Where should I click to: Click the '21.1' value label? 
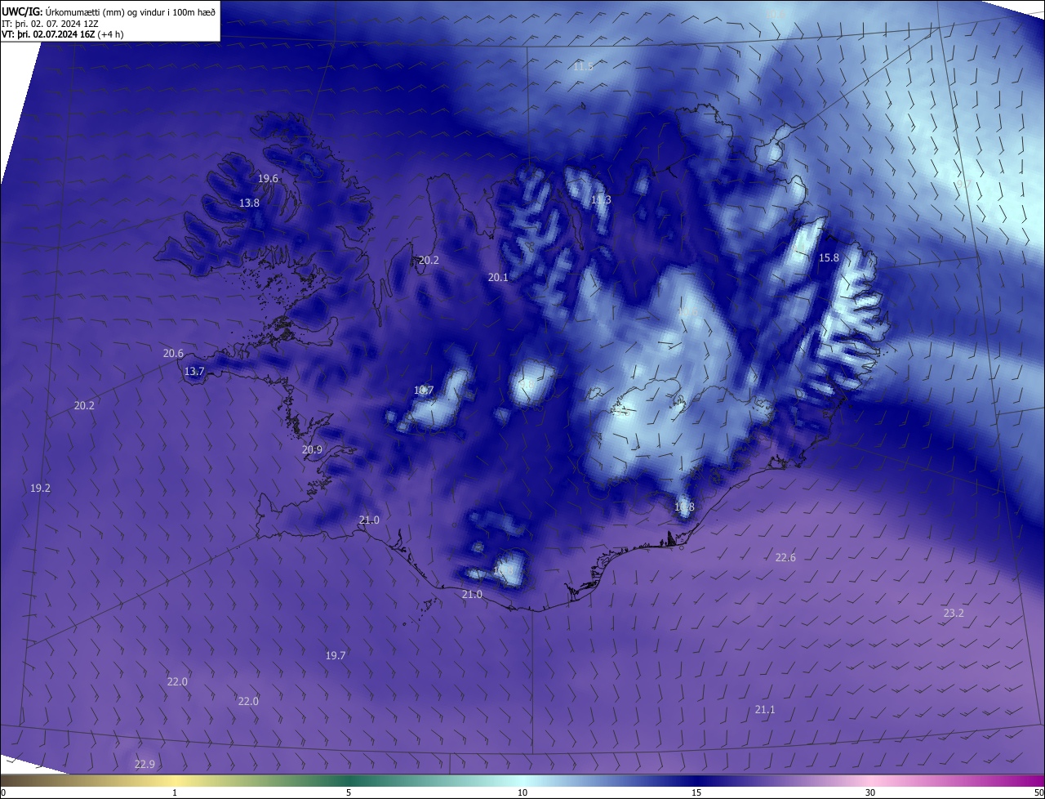[765, 710]
